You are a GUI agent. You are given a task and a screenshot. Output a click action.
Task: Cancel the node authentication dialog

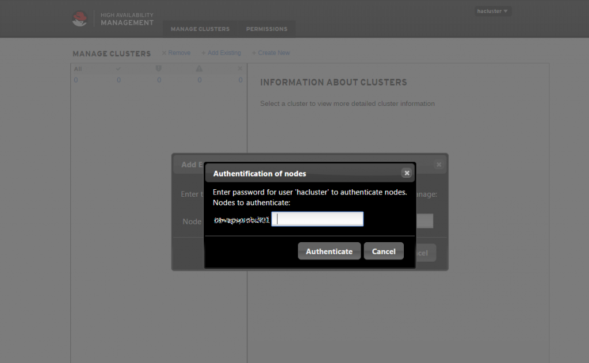(x=384, y=251)
